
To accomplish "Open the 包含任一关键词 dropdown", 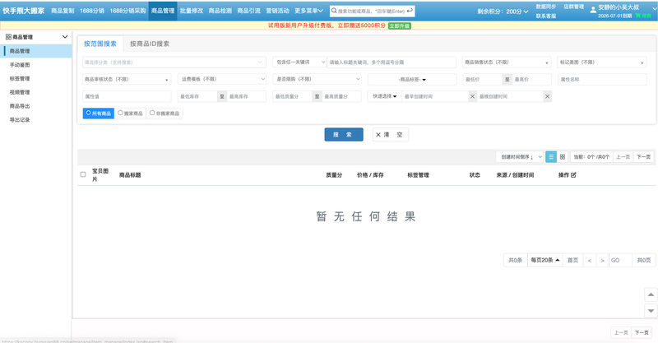I will click(299, 63).
